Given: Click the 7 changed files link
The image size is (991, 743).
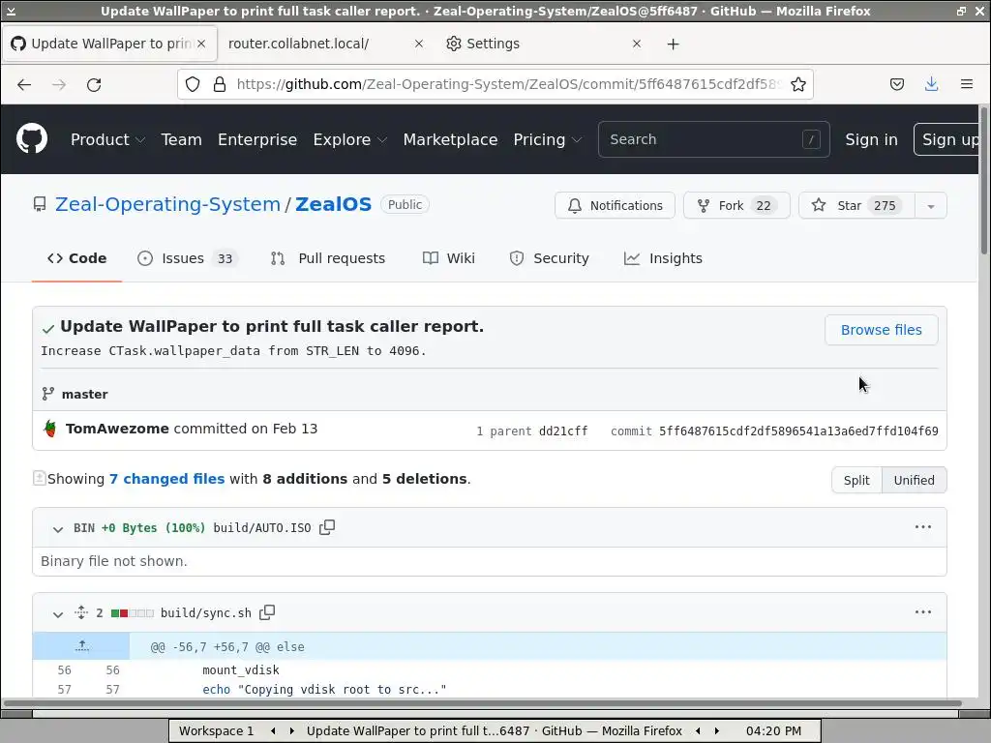Looking at the screenshot, I should click(166, 479).
